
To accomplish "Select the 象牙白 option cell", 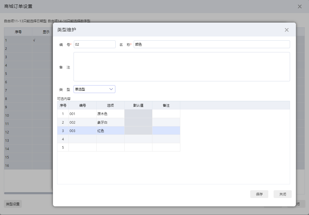I will [x=110, y=122].
